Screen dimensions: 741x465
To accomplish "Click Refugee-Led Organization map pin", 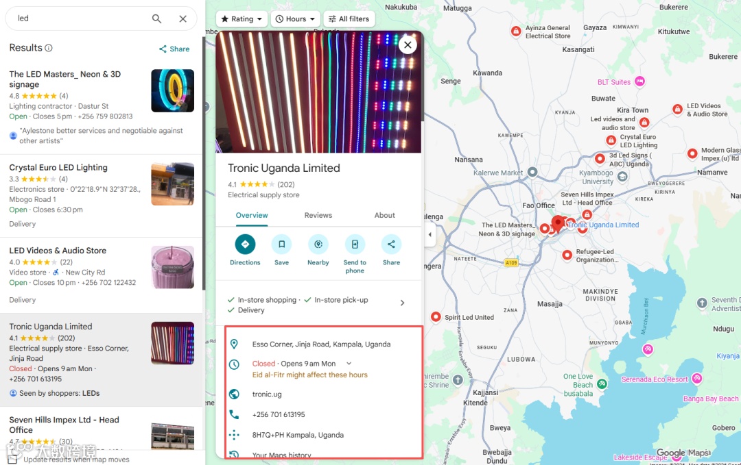I will coord(567,255).
